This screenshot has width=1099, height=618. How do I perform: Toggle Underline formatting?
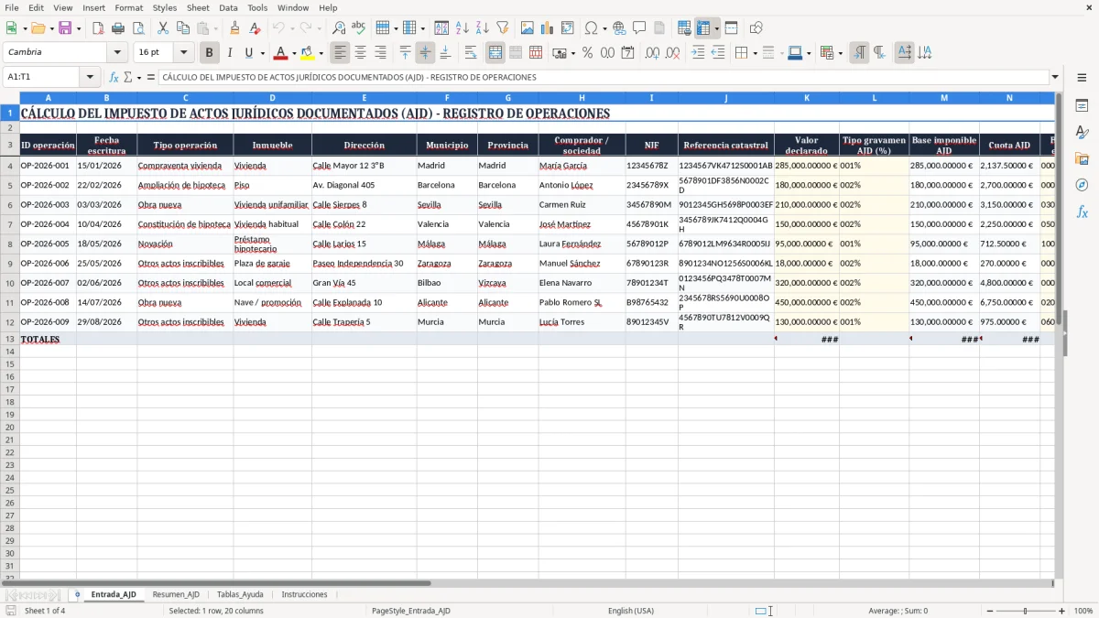(248, 53)
